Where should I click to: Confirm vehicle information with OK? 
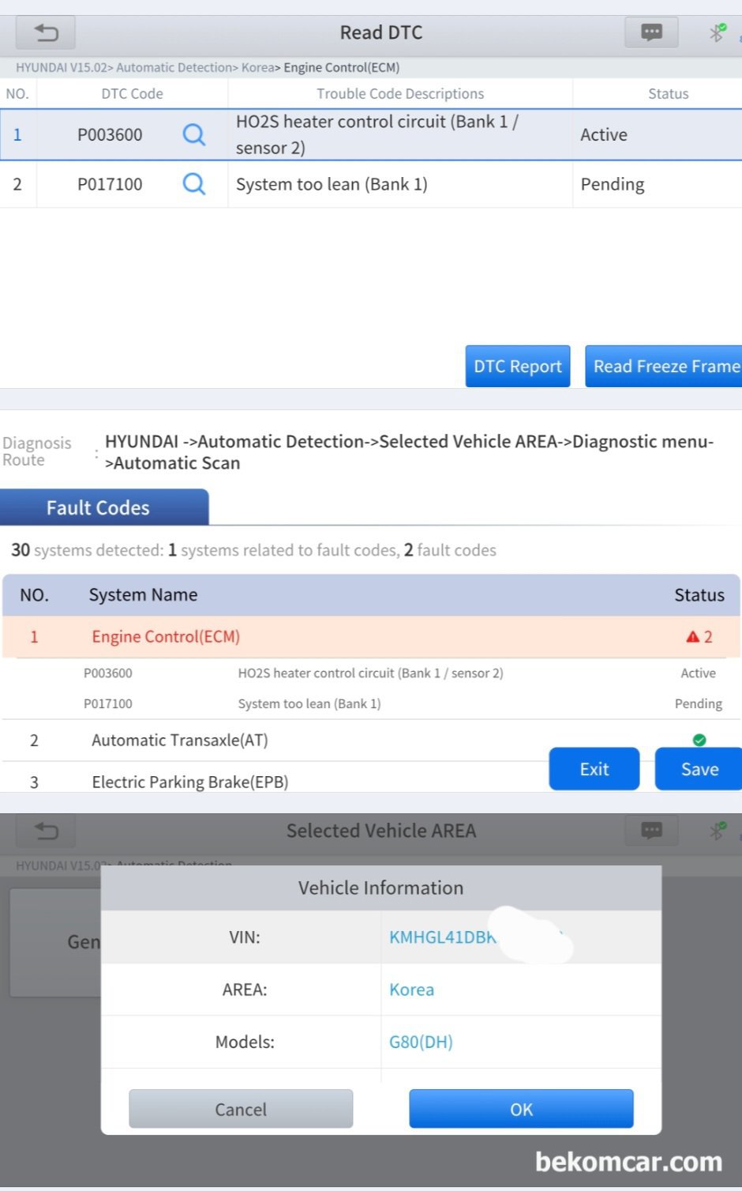pos(521,1109)
